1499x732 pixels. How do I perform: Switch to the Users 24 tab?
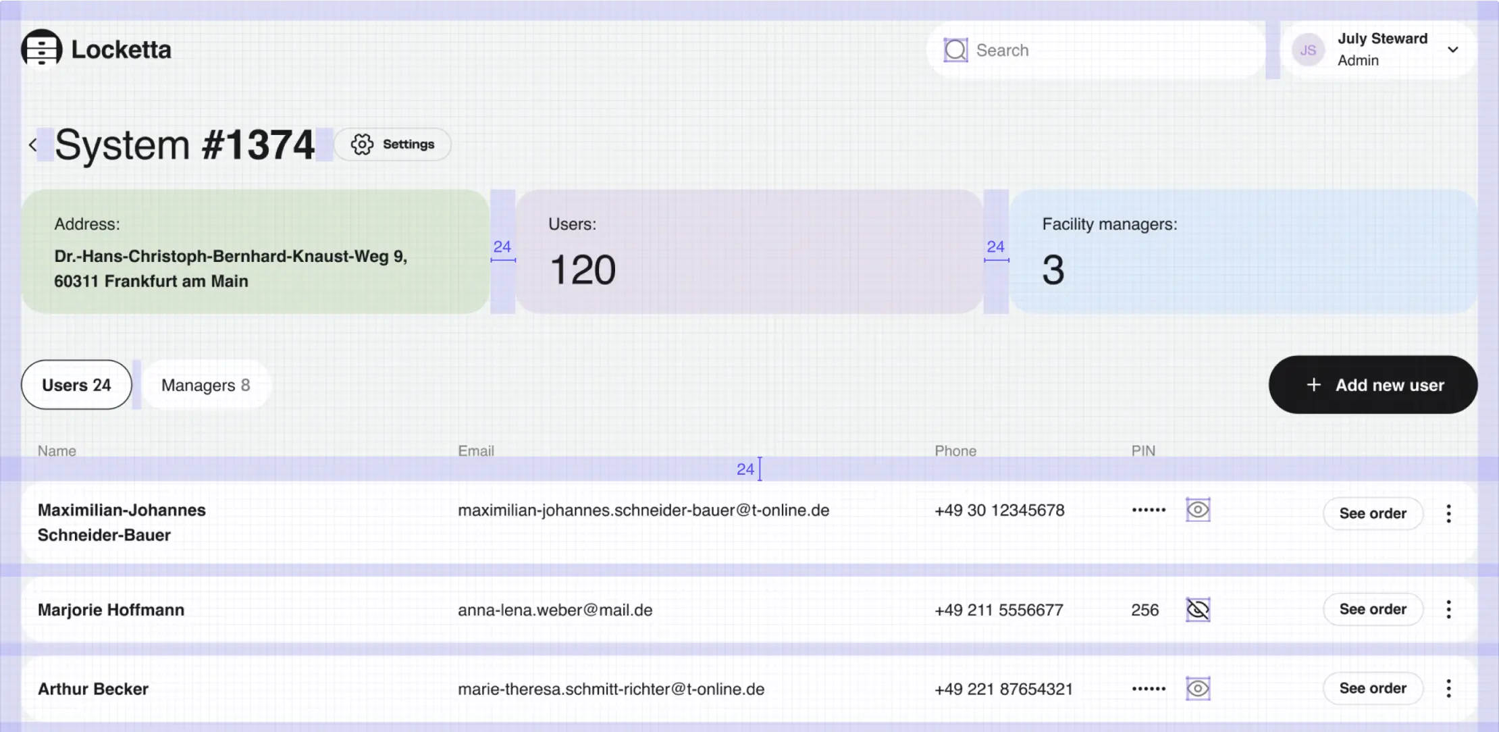tap(76, 385)
